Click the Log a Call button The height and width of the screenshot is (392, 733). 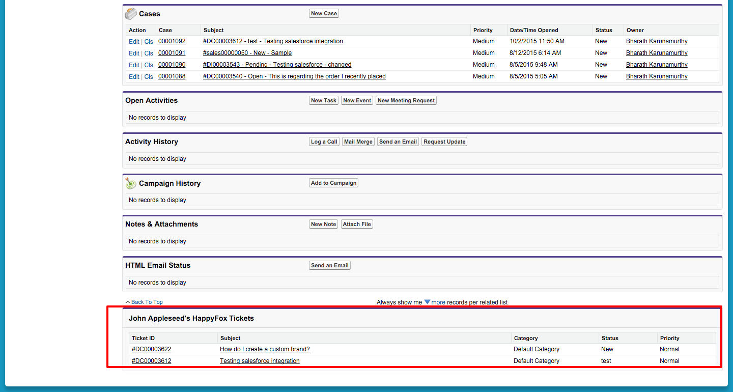point(324,142)
